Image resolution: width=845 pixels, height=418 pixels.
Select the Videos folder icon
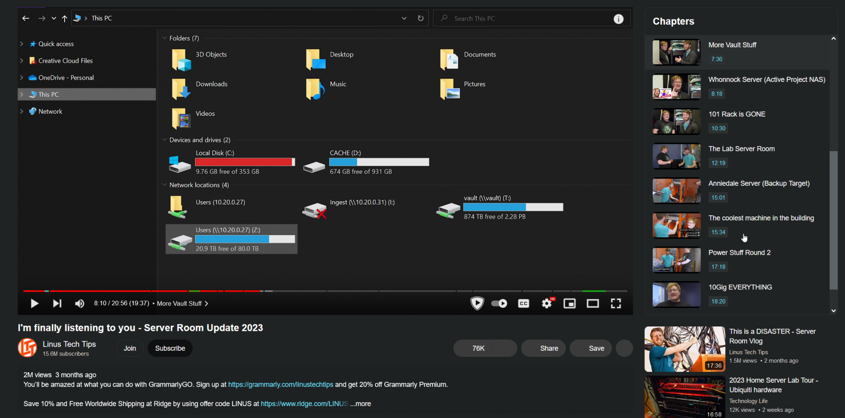(x=181, y=119)
